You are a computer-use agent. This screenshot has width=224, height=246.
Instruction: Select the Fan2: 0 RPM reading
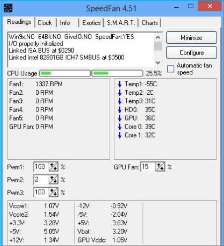point(31,93)
